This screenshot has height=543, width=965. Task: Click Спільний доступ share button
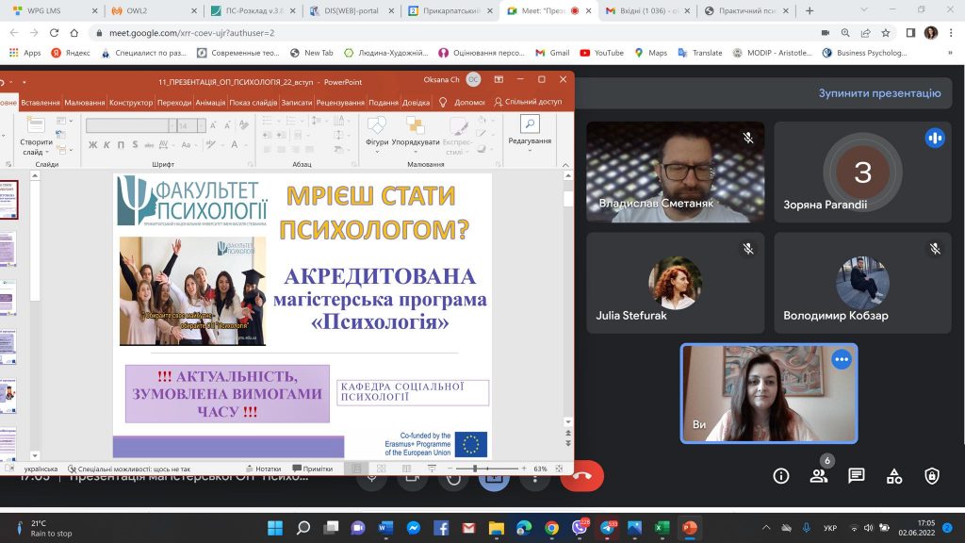coord(528,103)
